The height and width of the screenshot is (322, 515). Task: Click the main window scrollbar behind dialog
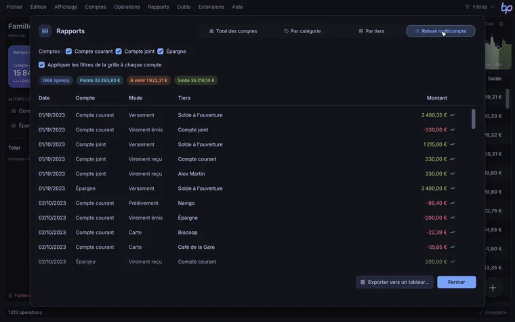point(508,98)
